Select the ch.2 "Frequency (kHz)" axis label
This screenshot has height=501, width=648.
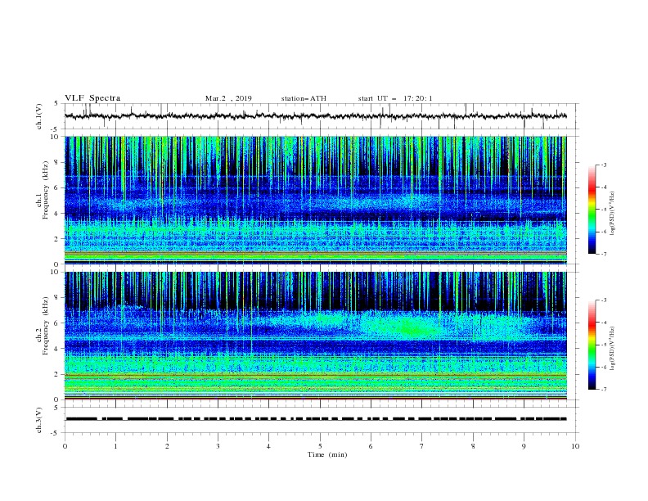point(46,325)
